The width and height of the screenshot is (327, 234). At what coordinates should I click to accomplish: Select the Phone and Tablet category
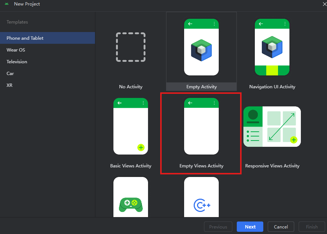pos(25,38)
